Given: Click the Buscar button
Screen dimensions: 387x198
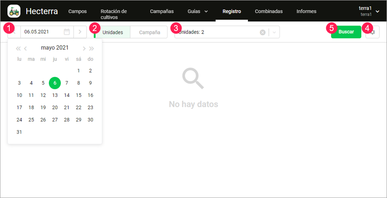Looking at the screenshot, I should 346,32.
